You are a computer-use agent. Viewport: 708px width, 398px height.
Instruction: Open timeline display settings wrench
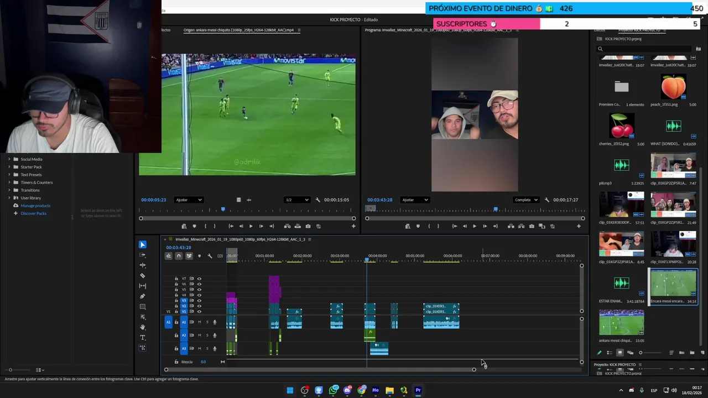coord(210,256)
